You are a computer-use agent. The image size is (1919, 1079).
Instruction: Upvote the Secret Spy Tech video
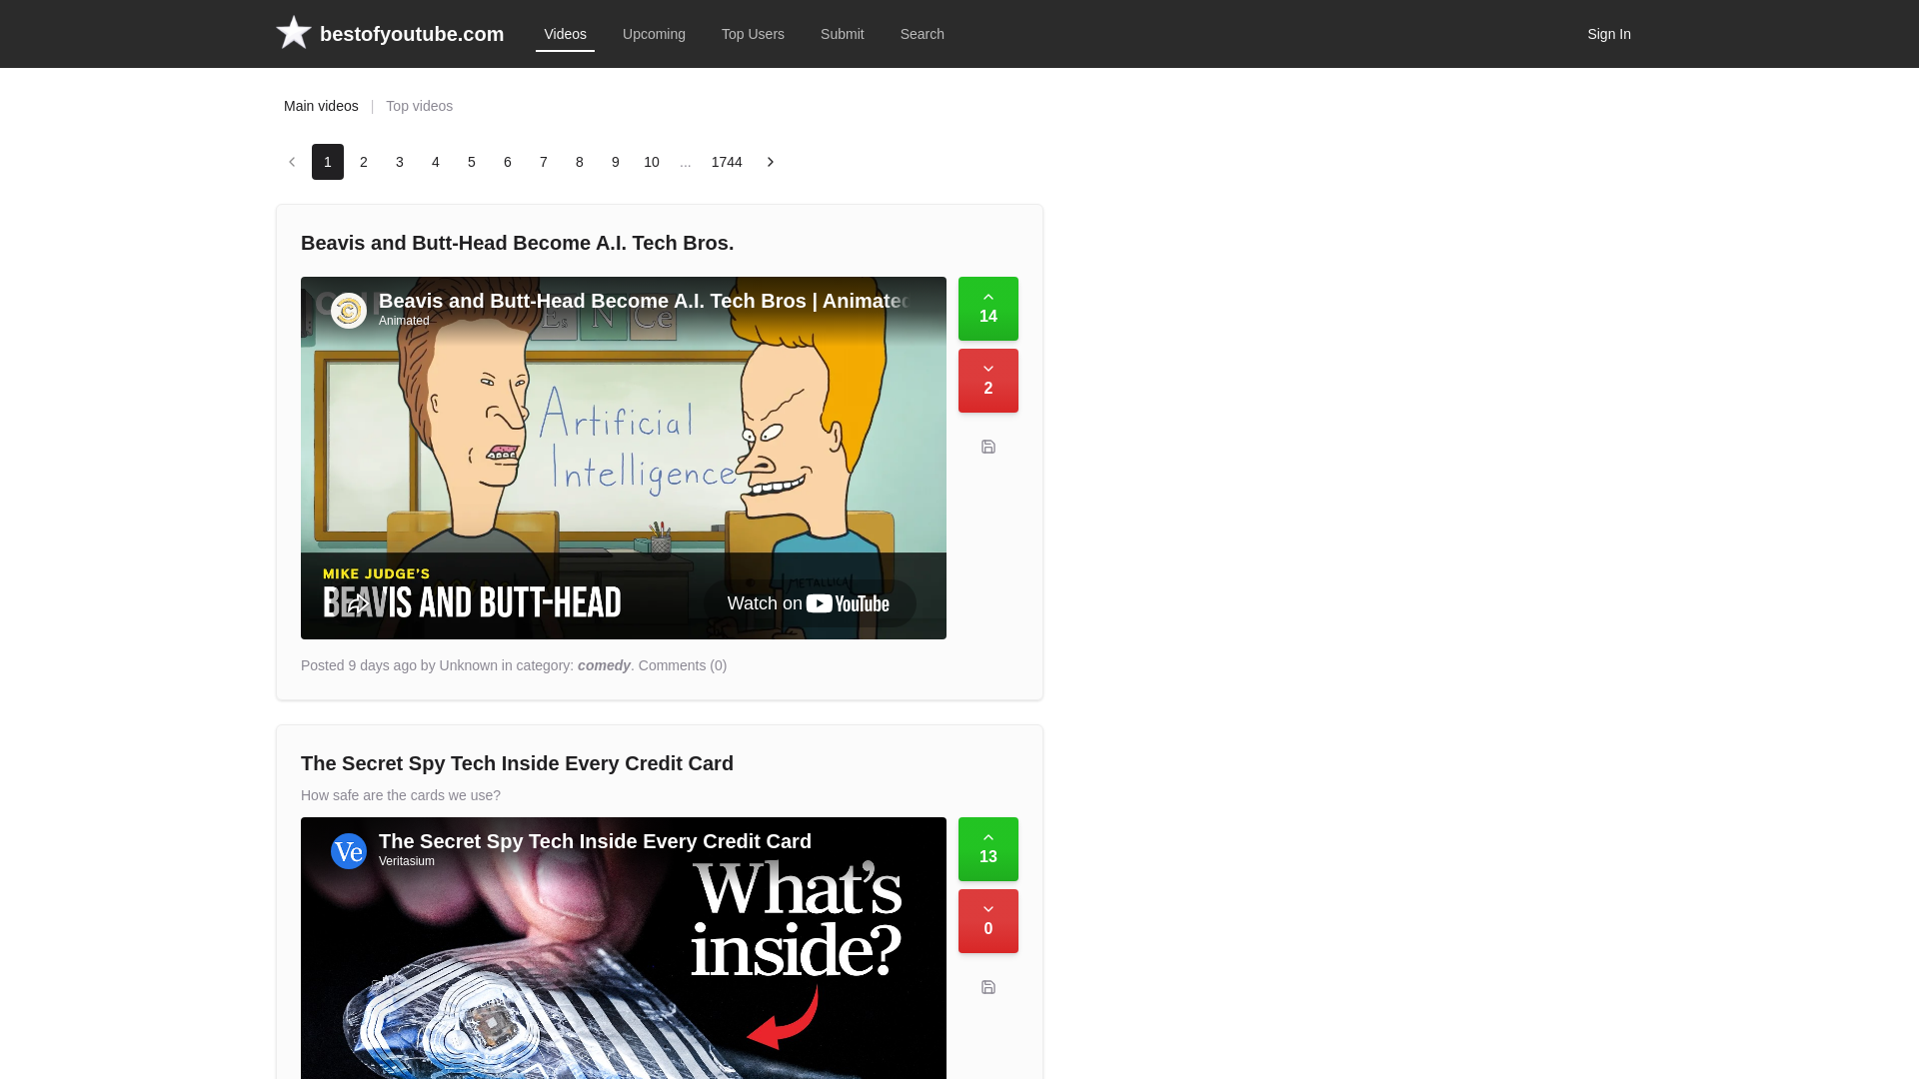pos(988,849)
